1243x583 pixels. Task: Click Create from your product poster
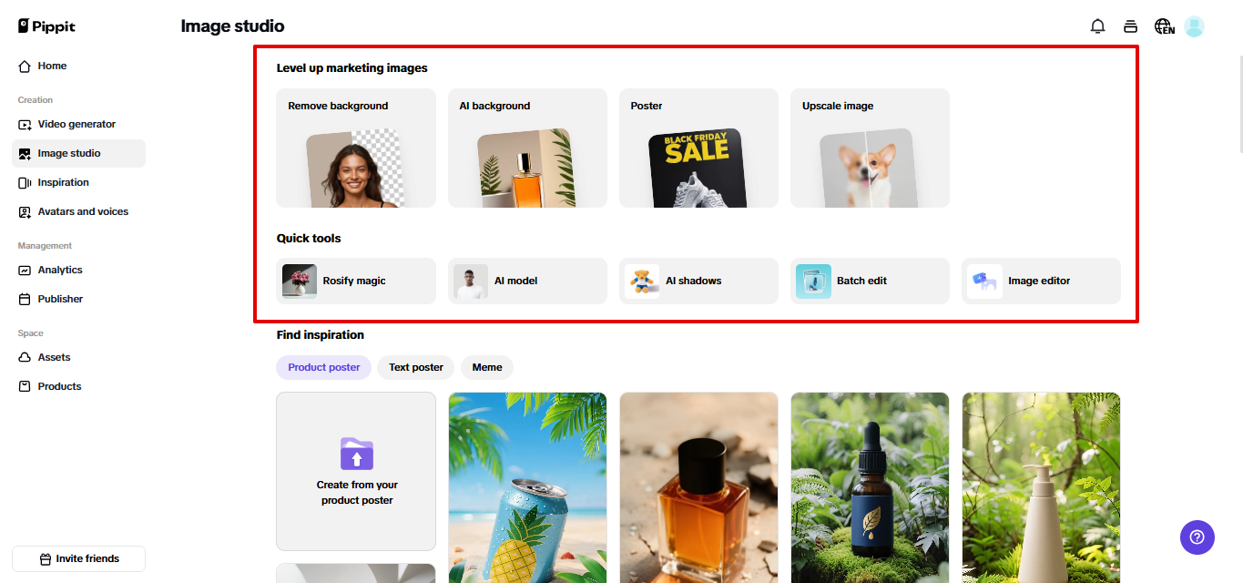[356, 472]
